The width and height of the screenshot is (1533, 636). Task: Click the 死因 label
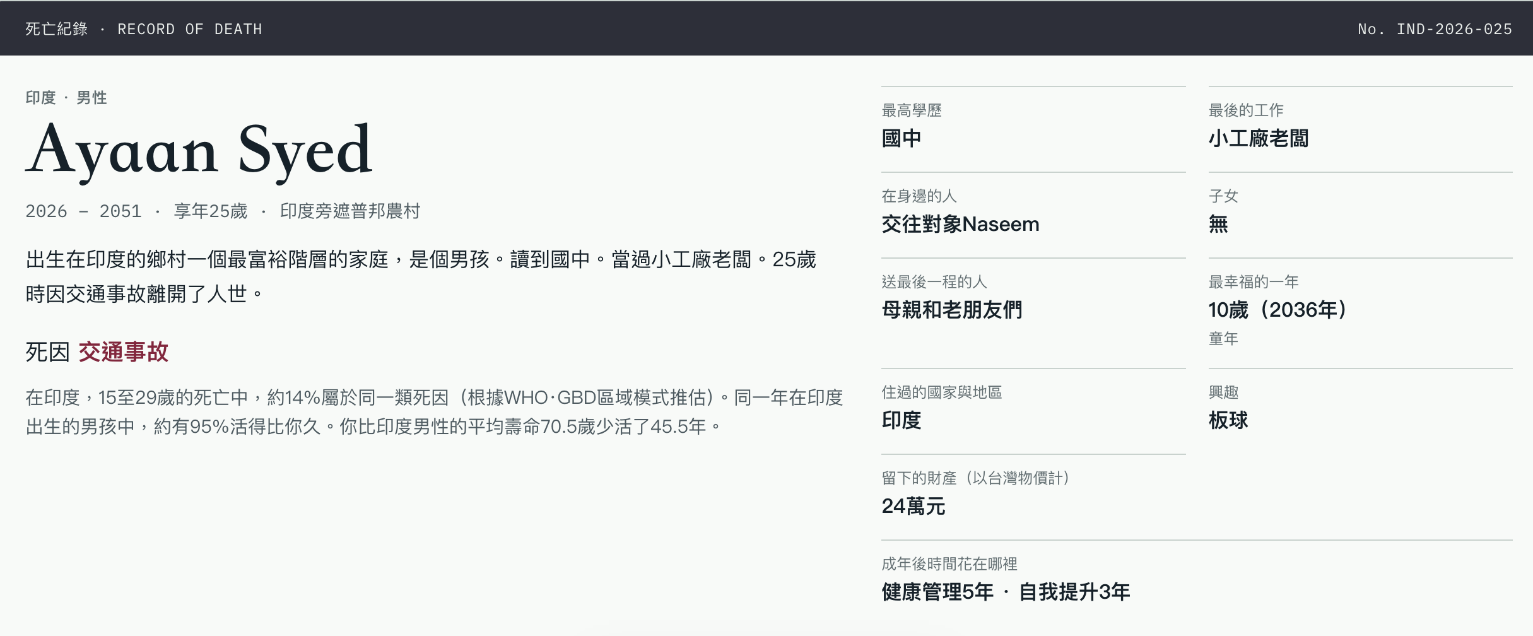click(x=47, y=352)
